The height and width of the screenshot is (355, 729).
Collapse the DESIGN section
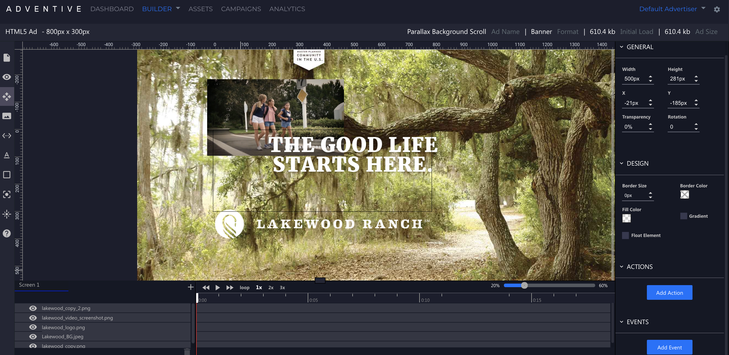(x=622, y=163)
